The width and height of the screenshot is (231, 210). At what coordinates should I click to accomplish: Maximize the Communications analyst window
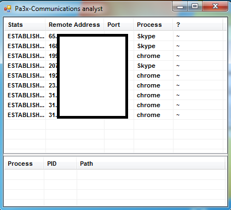pyautogui.click(x=195, y=7)
